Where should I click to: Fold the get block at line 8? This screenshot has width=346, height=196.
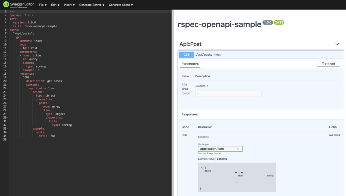[8, 37]
